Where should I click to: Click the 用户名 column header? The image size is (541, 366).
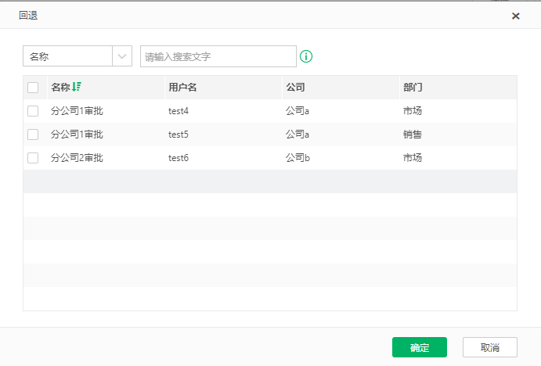(x=182, y=87)
